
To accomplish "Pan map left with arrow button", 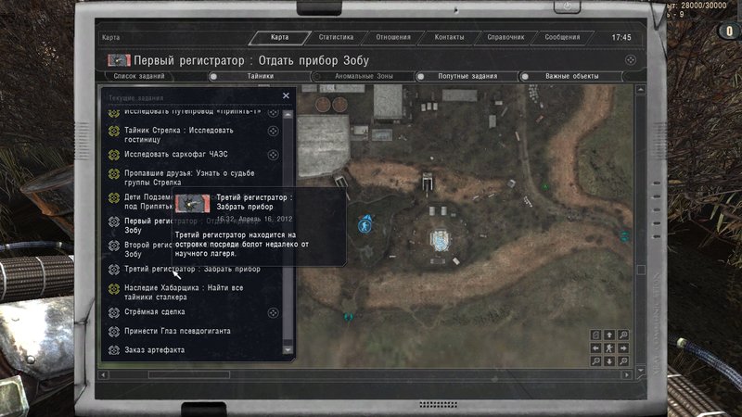I will (595, 347).
